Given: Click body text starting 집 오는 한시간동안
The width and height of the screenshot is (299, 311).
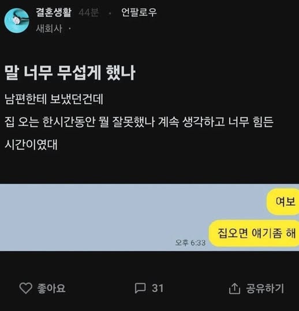Looking at the screenshot, I should point(139,122).
